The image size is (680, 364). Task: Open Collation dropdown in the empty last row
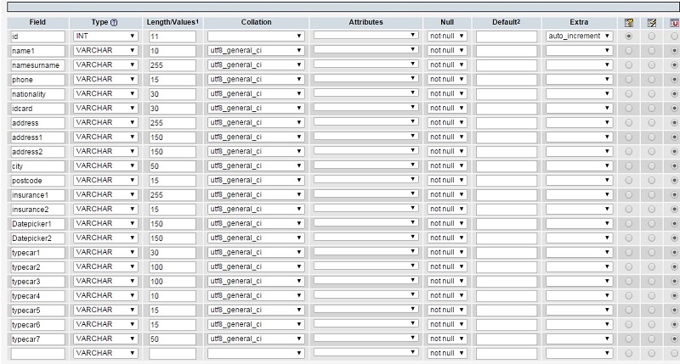pyautogui.click(x=256, y=353)
